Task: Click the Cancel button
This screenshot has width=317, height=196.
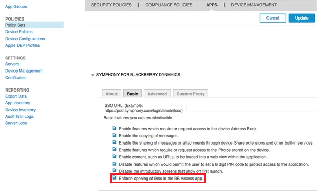Action: pos(273,18)
